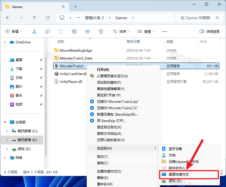Go up one folder level
Viewport: 226px width, 187px height.
(x=34, y=18)
